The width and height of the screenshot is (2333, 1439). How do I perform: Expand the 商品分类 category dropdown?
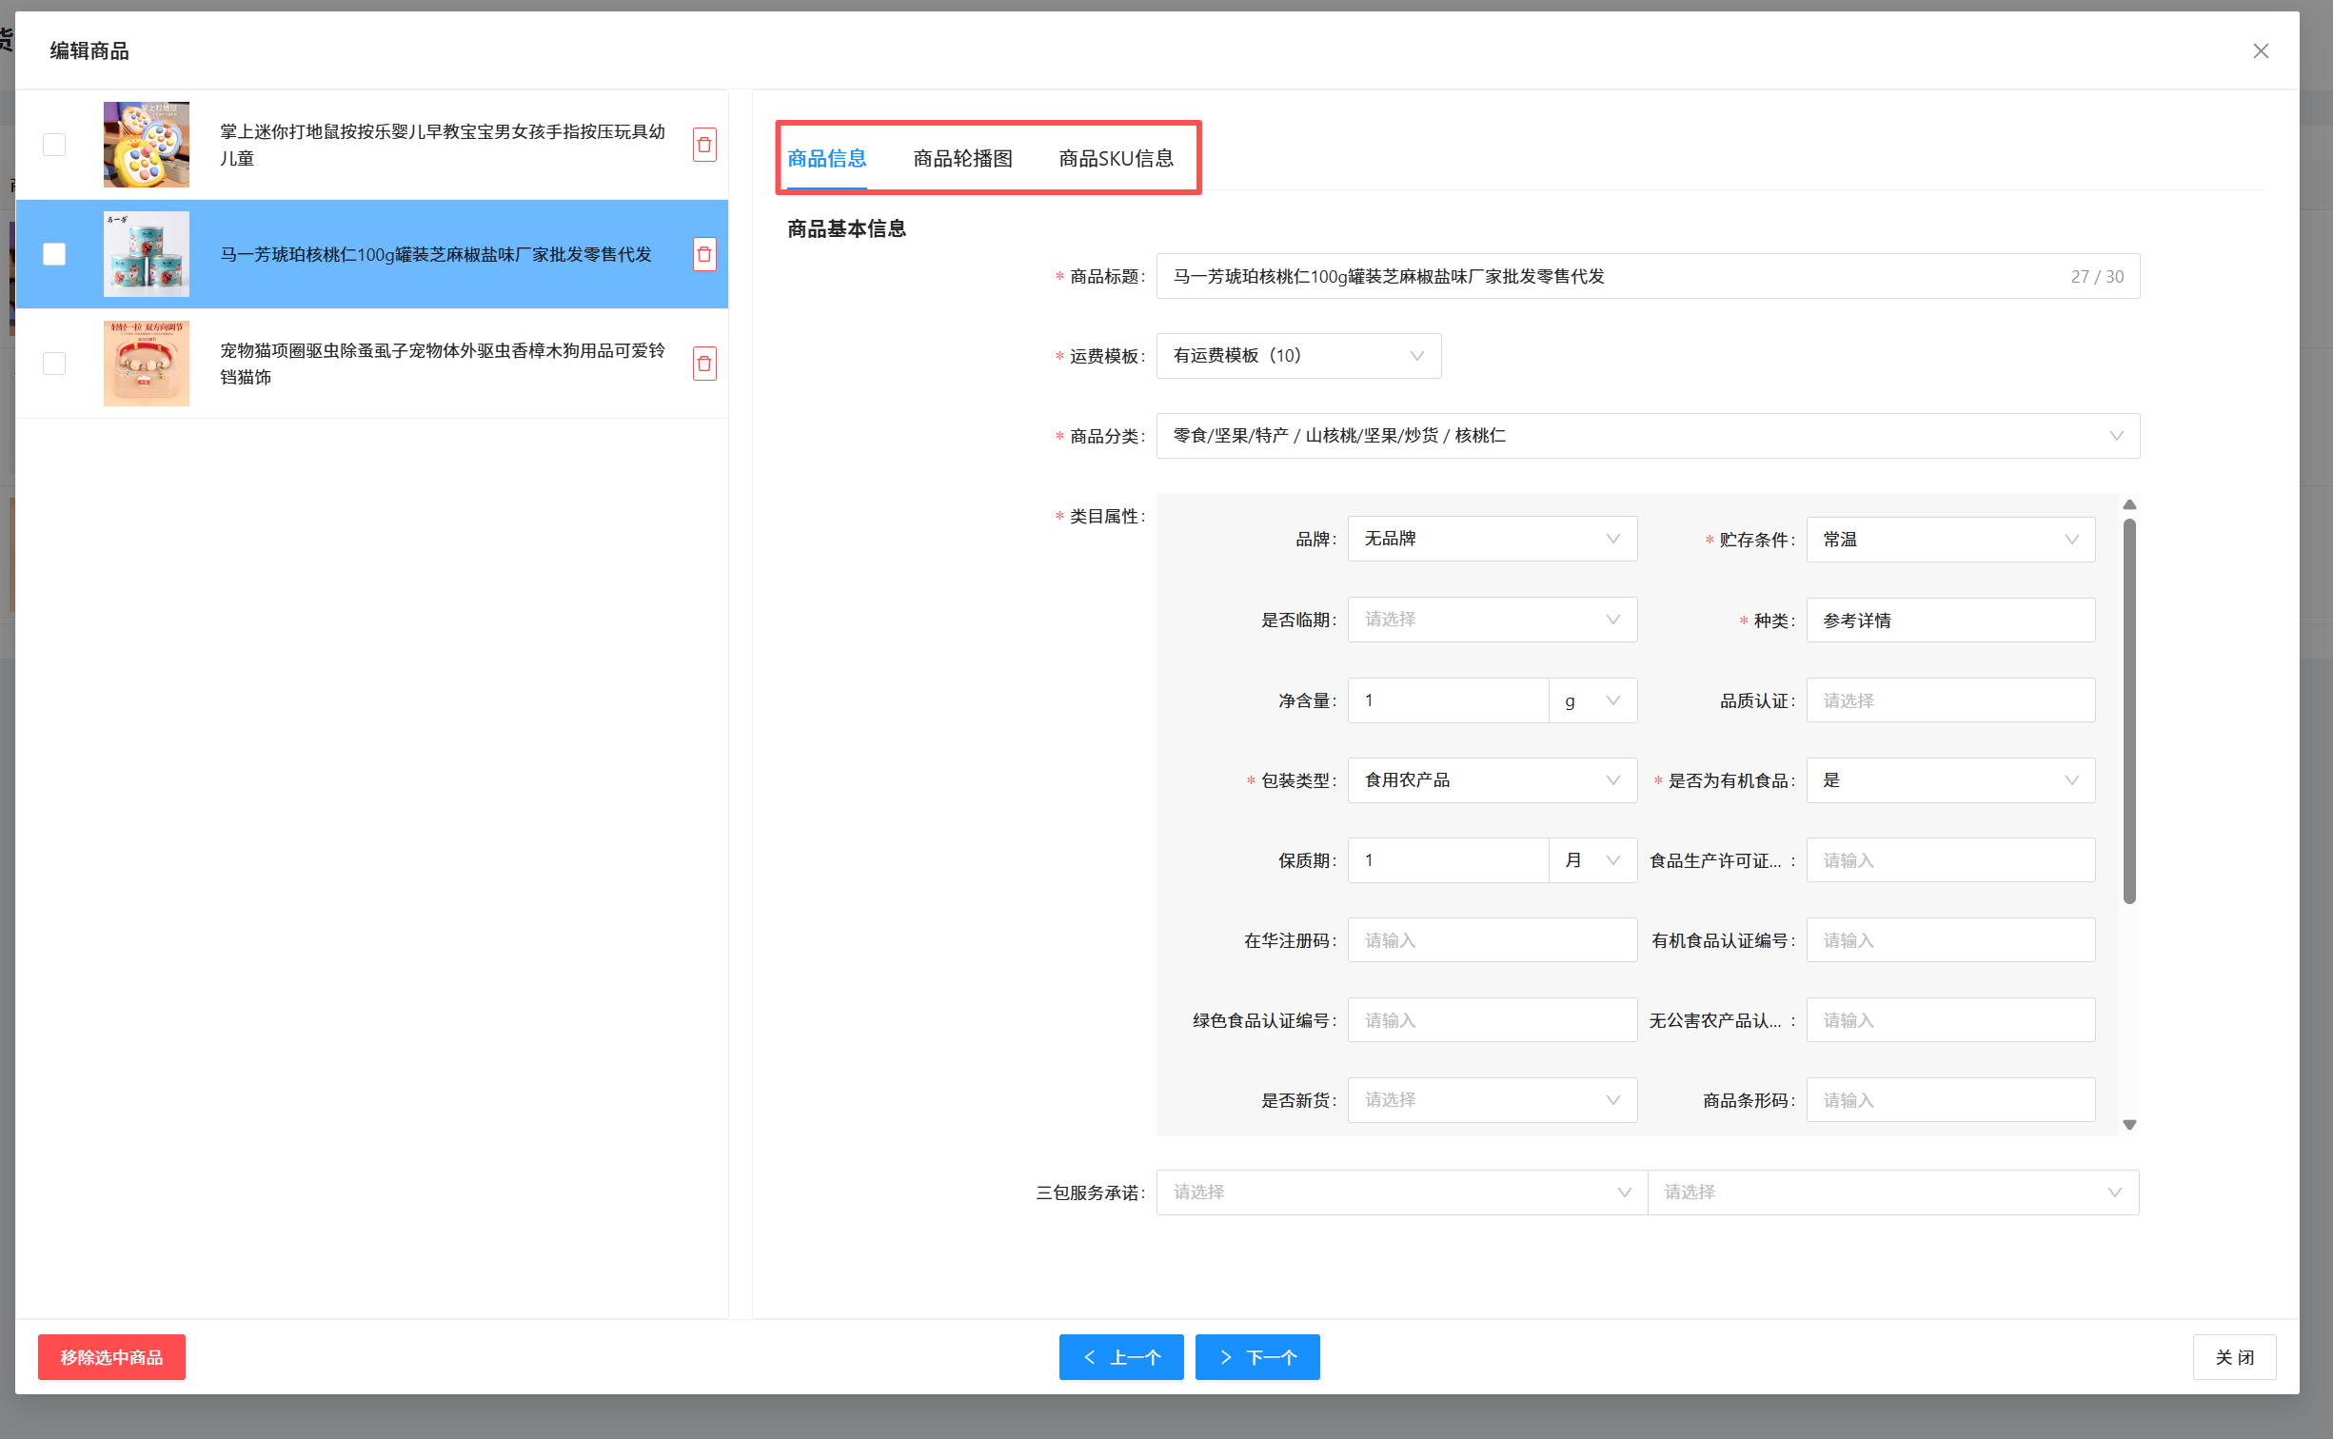click(x=1647, y=436)
